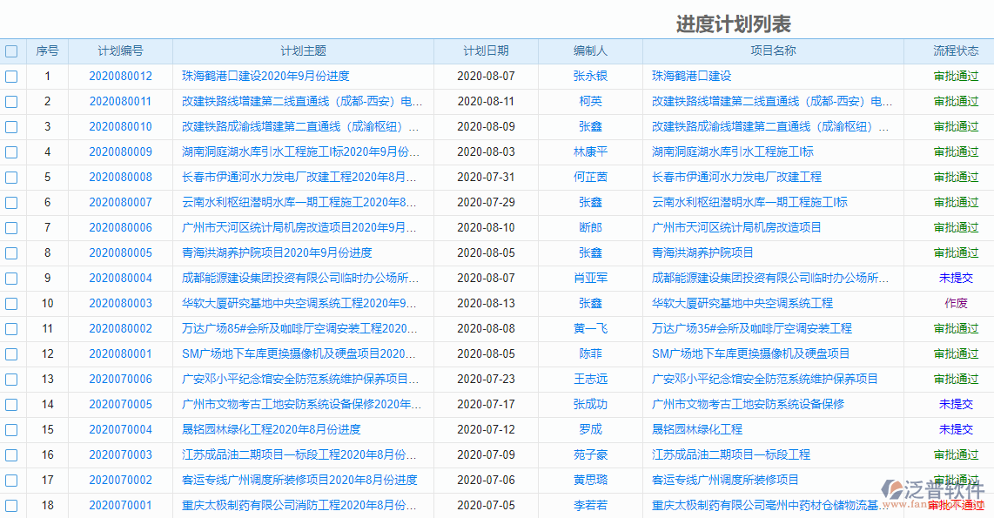Open plan number 2020080004
Image resolution: width=994 pixels, height=518 pixels.
119,278
